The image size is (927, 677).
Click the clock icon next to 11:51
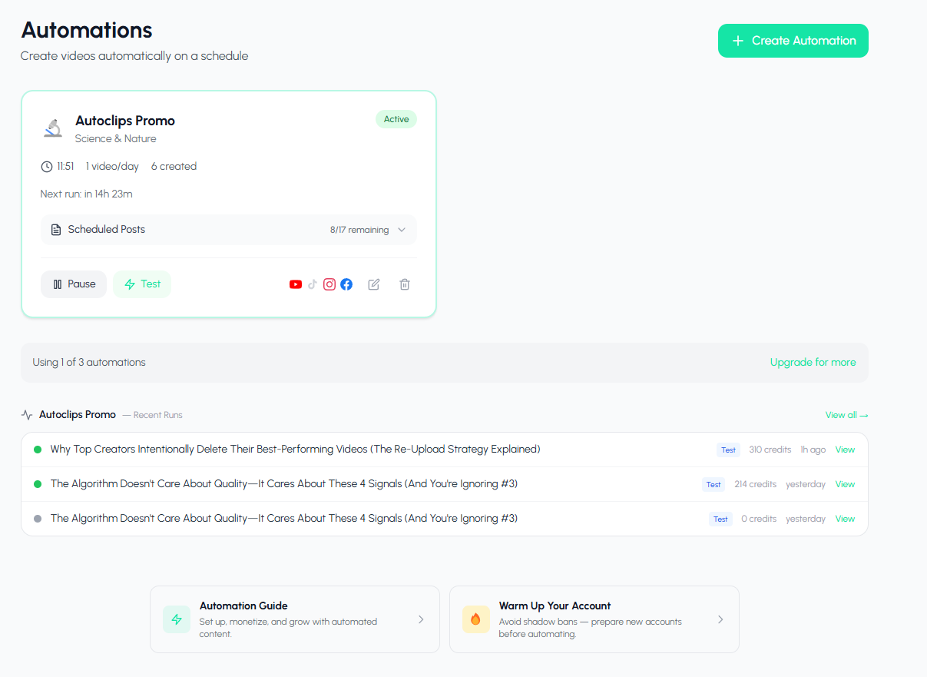tap(46, 166)
